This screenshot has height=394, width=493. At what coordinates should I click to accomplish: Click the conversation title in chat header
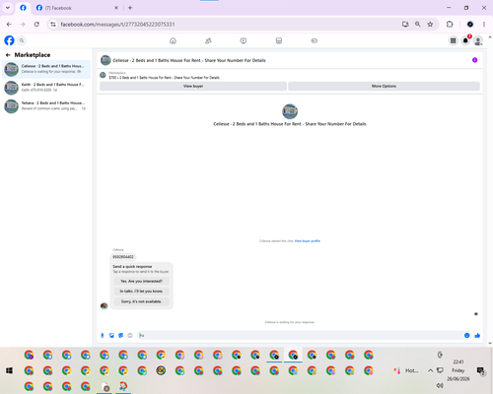(189, 60)
